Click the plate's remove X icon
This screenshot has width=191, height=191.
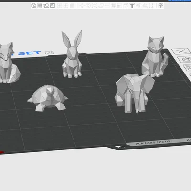181,51
